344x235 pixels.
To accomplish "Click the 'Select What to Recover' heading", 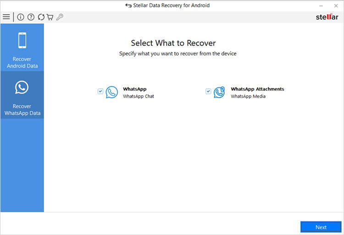I will pos(173,43).
